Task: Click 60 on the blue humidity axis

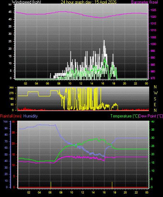Action: coord(6,148)
